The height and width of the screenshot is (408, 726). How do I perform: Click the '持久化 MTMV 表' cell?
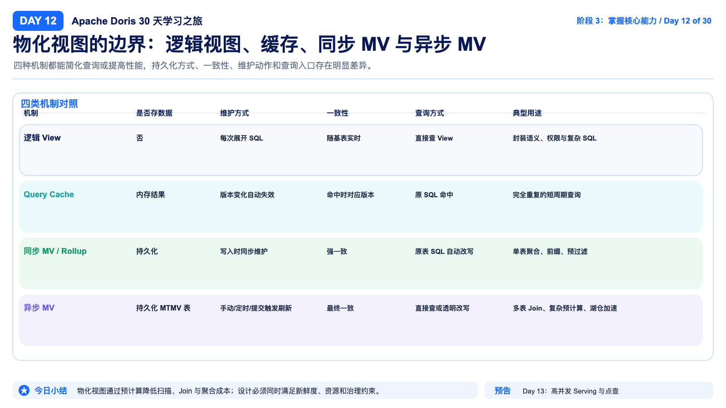point(163,308)
